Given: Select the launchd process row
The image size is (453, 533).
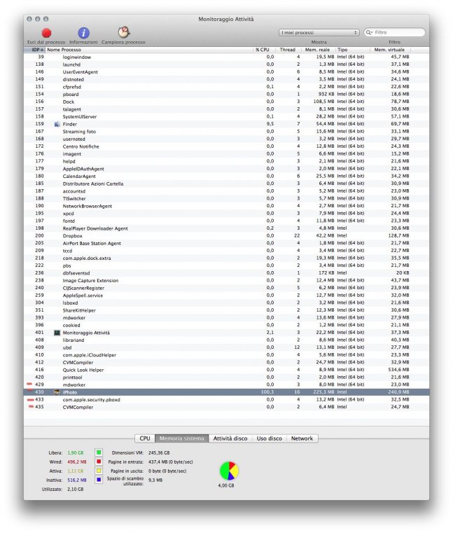Looking at the screenshot, I should 226,64.
